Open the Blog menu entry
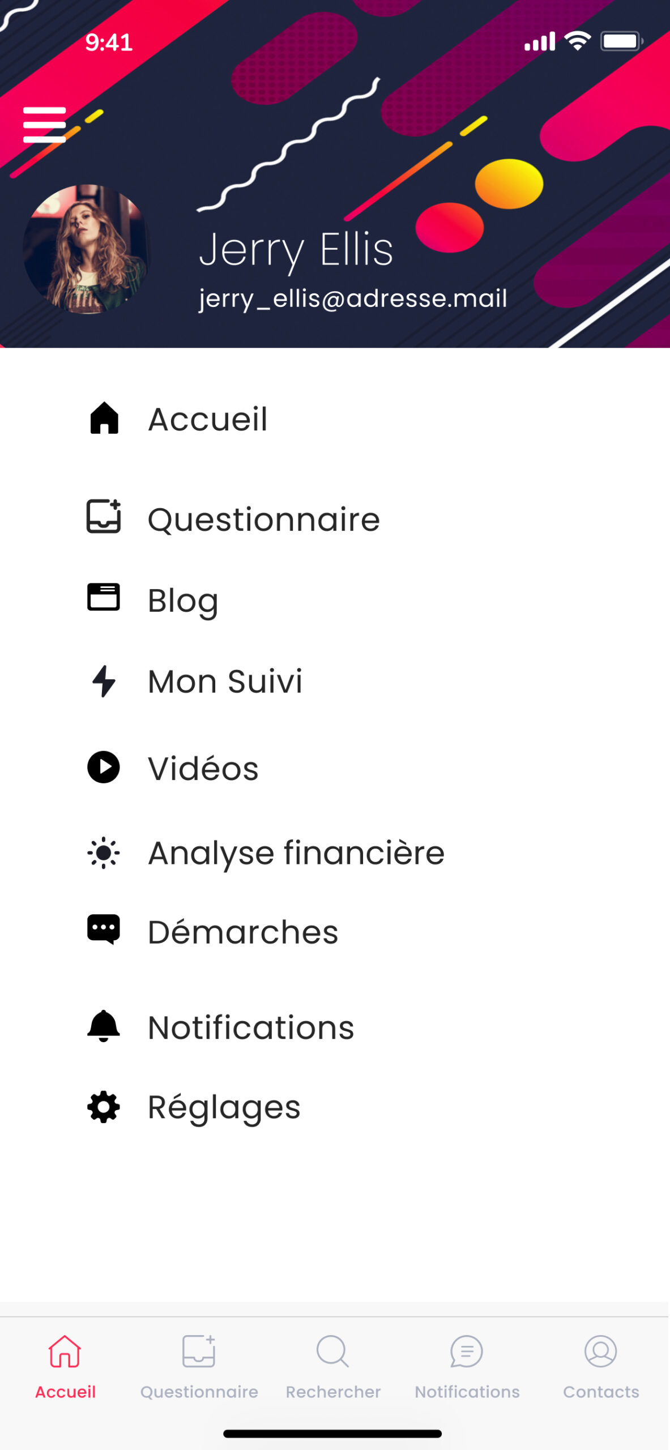670x1450 pixels. coord(183,600)
